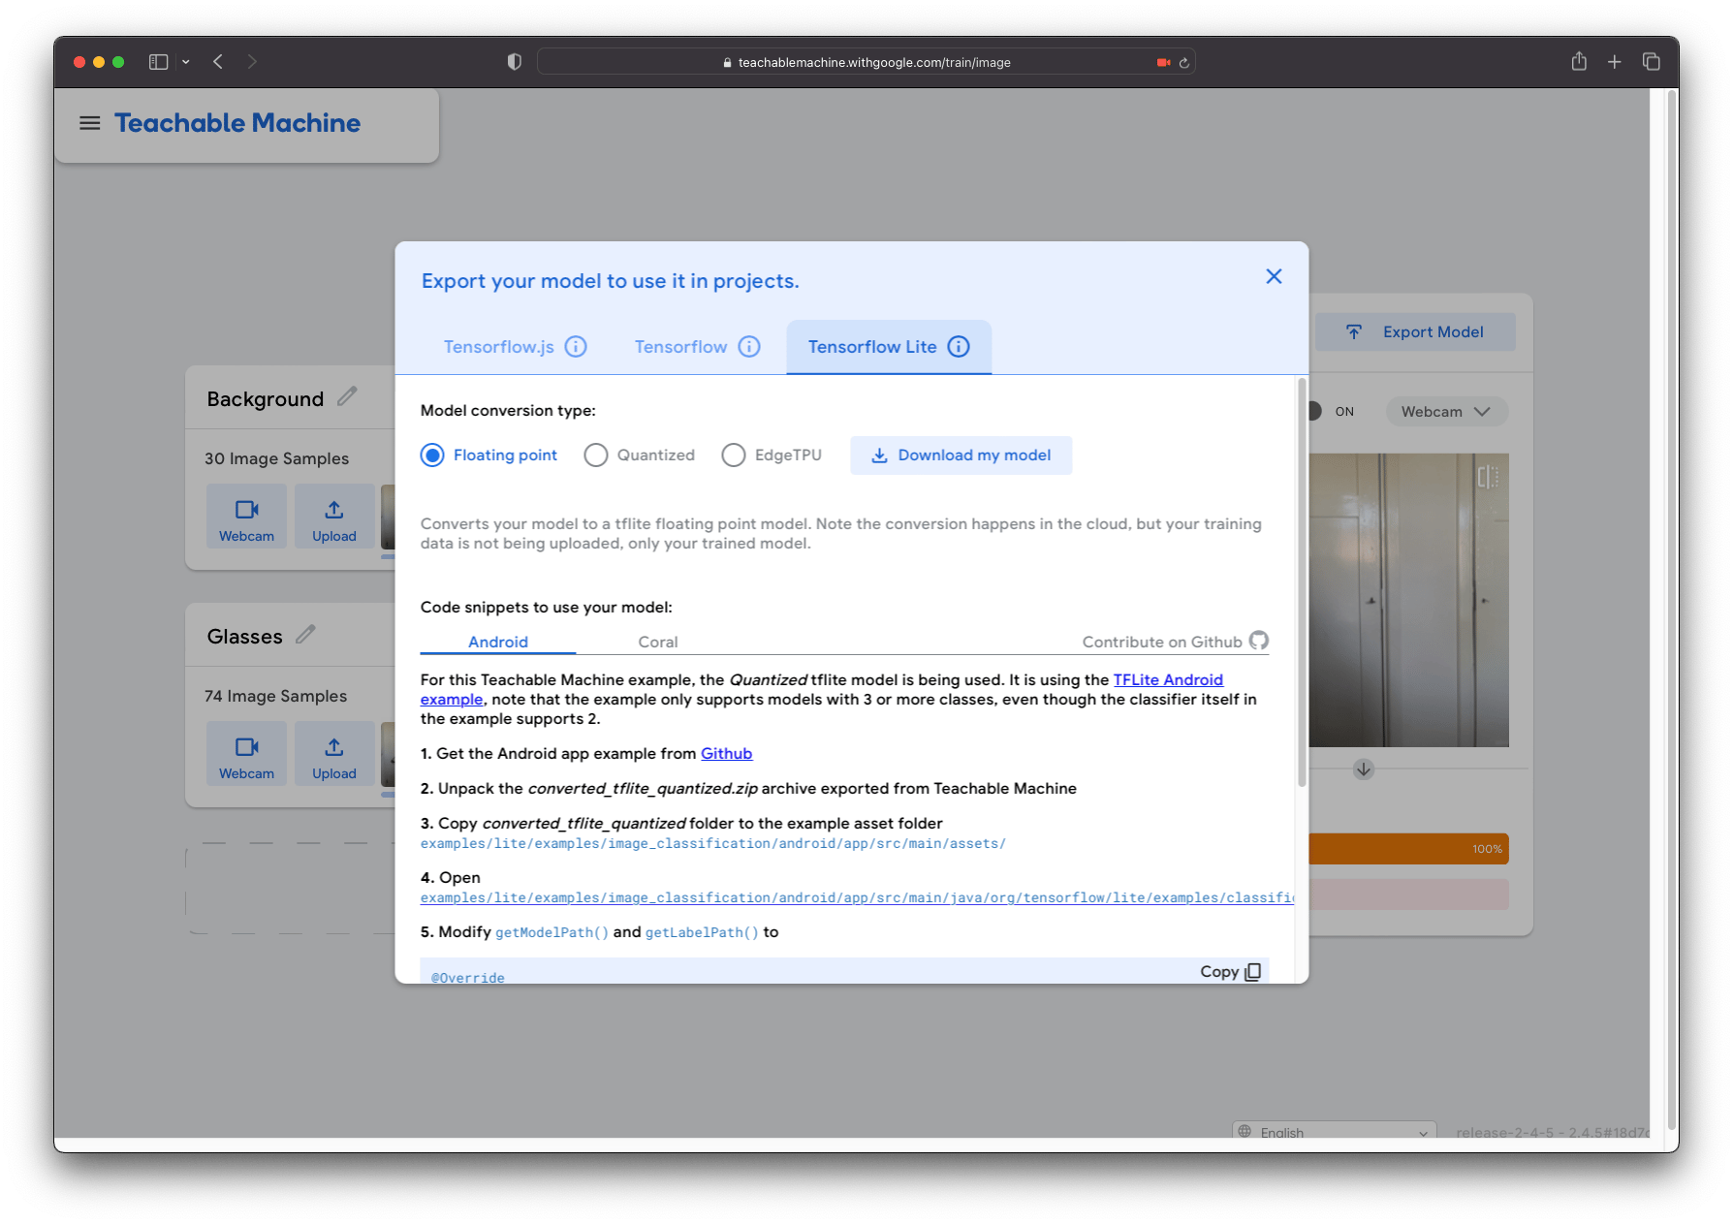Select the EdgeTPU conversion type
This screenshot has width=1733, height=1224.
tap(734, 455)
